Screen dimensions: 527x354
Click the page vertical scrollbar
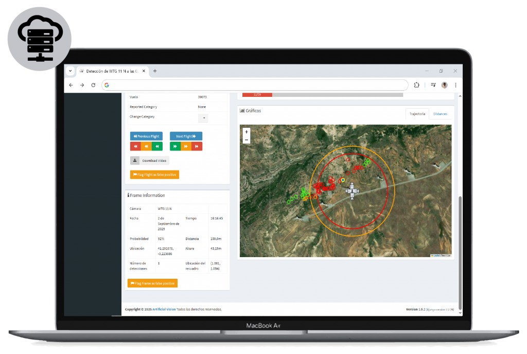coord(460,252)
